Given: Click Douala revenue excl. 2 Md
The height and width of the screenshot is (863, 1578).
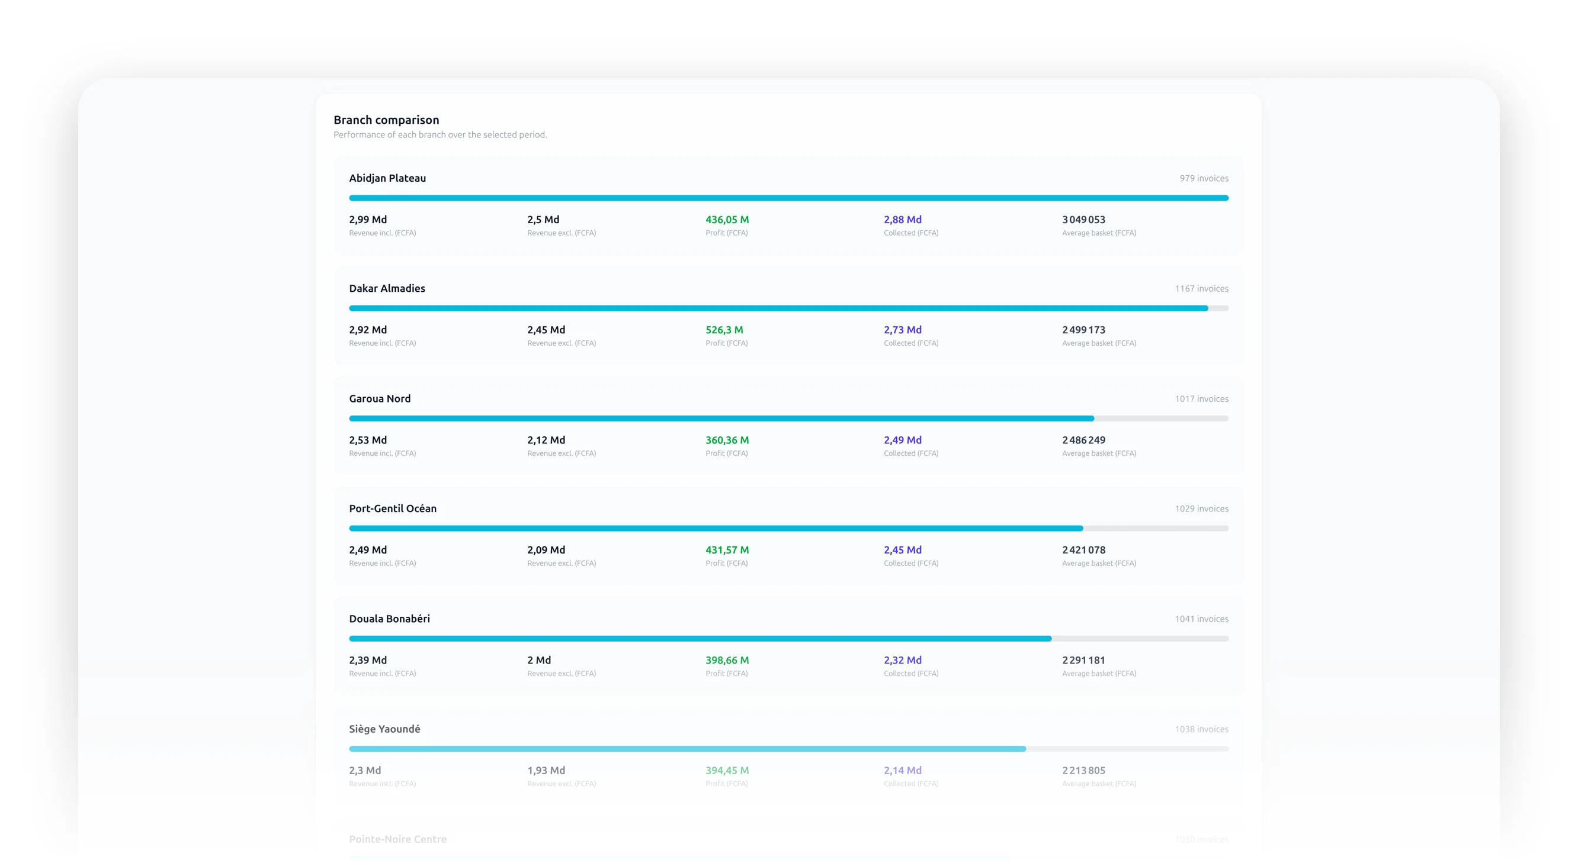Looking at the screenshot, I should click(x=538, y=661).
